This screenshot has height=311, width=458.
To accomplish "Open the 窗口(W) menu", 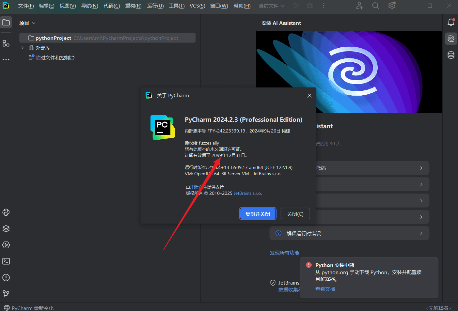I will tap(219, 6).
